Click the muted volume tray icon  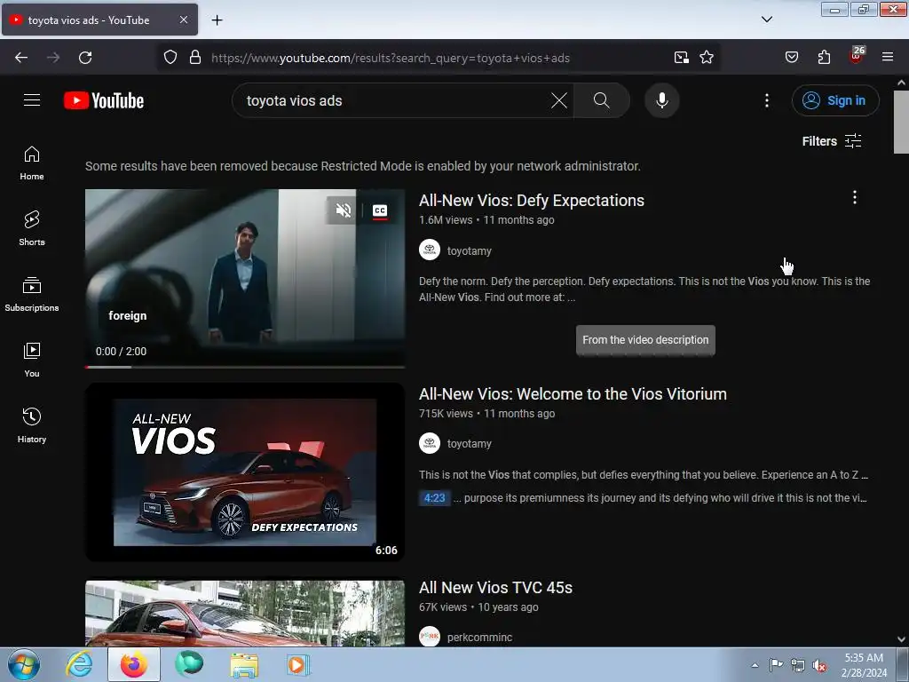pos(819,665)
